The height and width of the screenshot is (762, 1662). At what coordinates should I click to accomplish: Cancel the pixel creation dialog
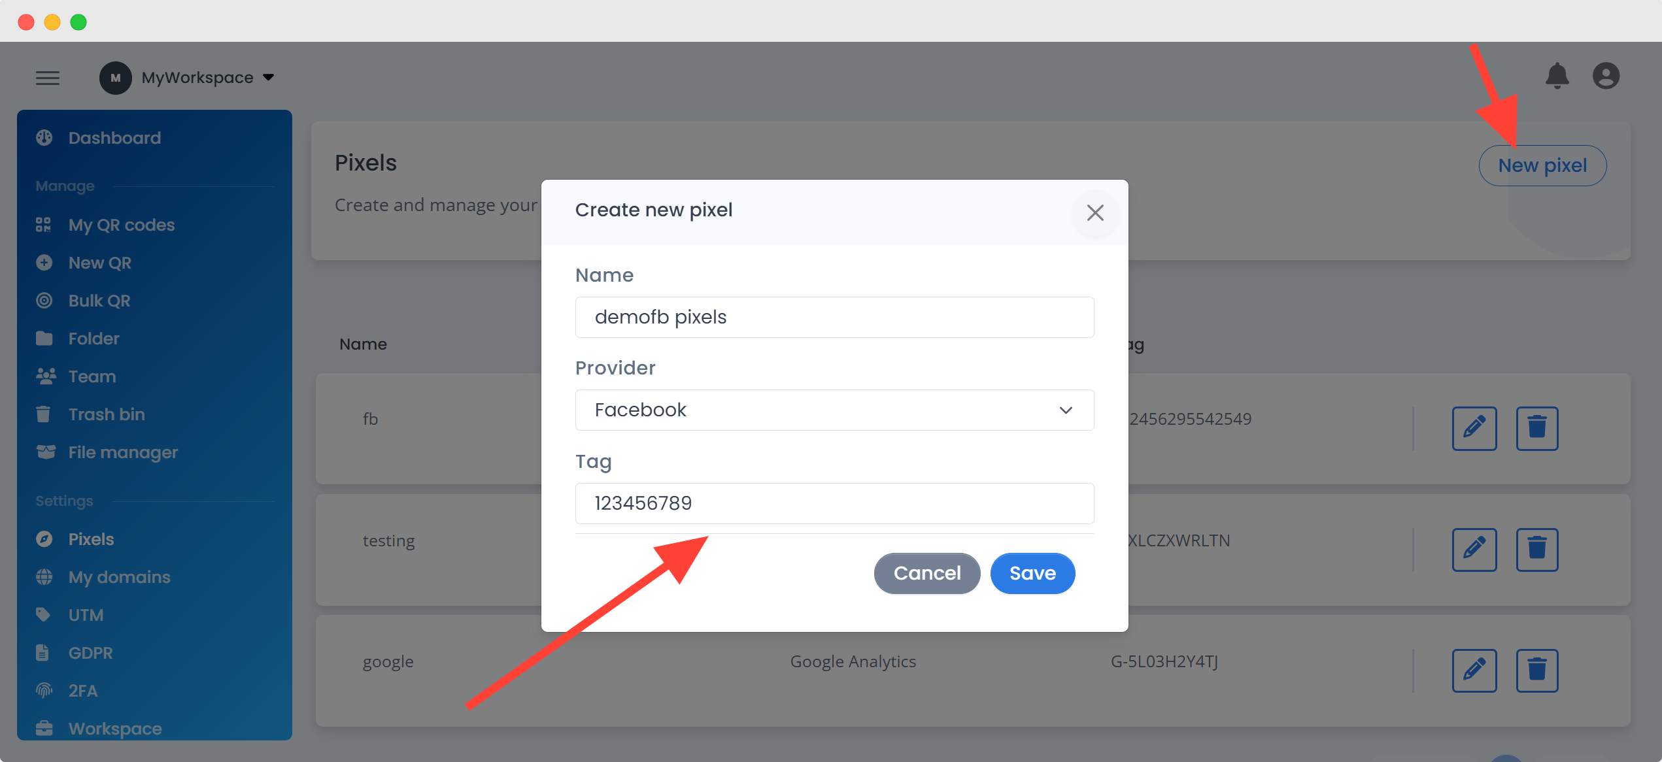tap(926, 573)
